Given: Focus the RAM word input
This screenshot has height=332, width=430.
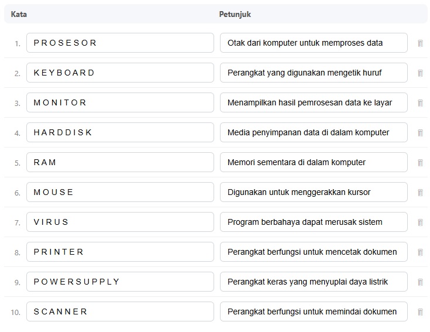Looking at the screenshot, I should (120, 162).
